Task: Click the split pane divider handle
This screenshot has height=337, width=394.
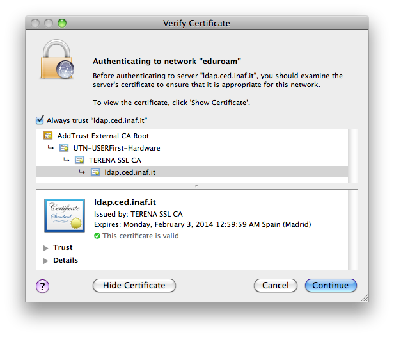Action: pyautogui.click(x=196, y=186)
